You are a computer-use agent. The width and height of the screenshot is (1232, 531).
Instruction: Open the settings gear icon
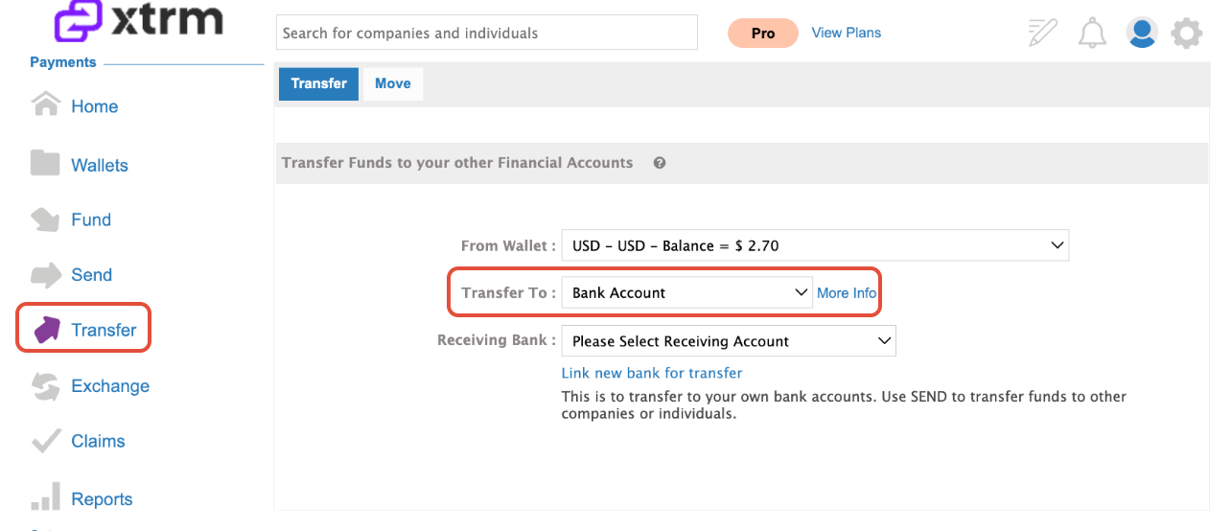pyautogui.click(x=1187, y=34)
